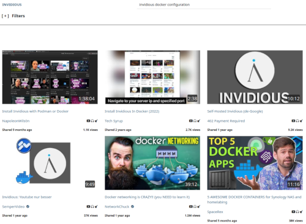The height and width of the screenshot is (224, 306).
Task: Switch Invidious instance icon on NapoleonWils0n card
Action: pos(96,121)
